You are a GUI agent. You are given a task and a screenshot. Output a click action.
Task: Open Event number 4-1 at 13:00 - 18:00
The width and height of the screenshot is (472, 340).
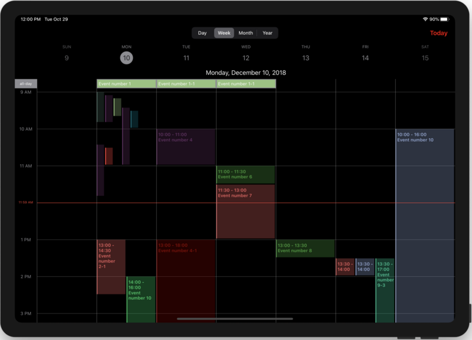[186, 282]
